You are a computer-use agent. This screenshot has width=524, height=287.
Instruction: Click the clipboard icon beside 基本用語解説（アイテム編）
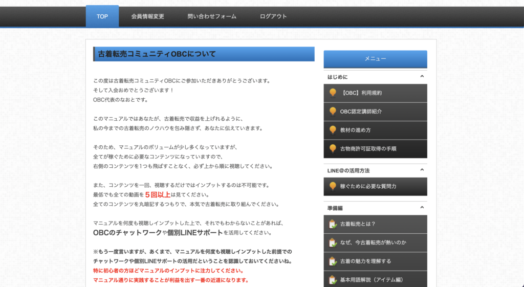(x=333, y=280)
